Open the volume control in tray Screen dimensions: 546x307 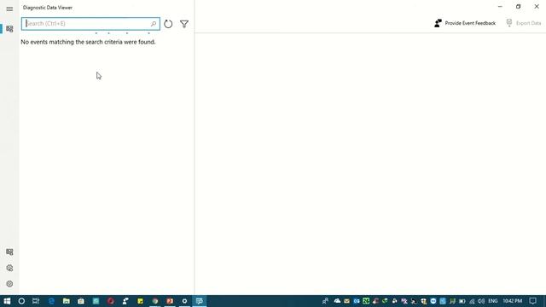(481, 301)
